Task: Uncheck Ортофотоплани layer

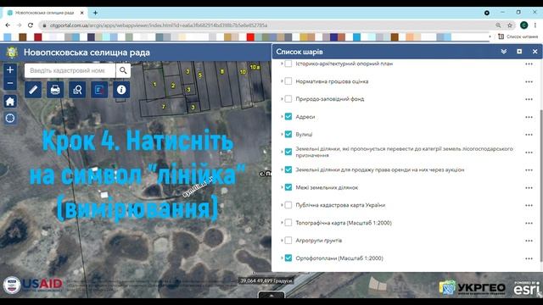Action: [x=288, y=258]
